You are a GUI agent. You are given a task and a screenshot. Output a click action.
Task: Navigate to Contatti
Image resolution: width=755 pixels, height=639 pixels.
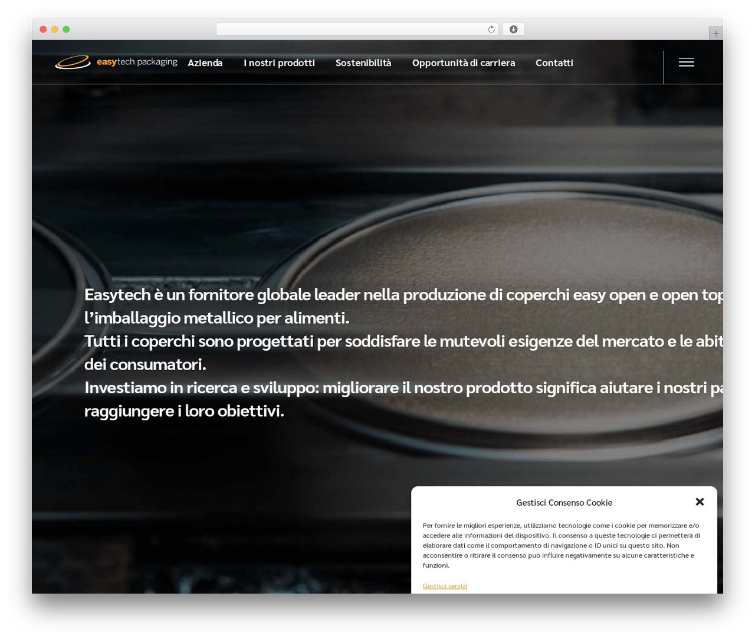tap(554, 62)
